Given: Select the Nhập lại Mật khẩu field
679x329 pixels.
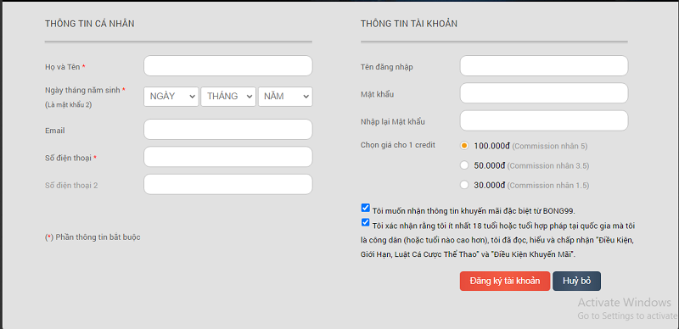Looking at the screenshot, I should coord(544,120).
